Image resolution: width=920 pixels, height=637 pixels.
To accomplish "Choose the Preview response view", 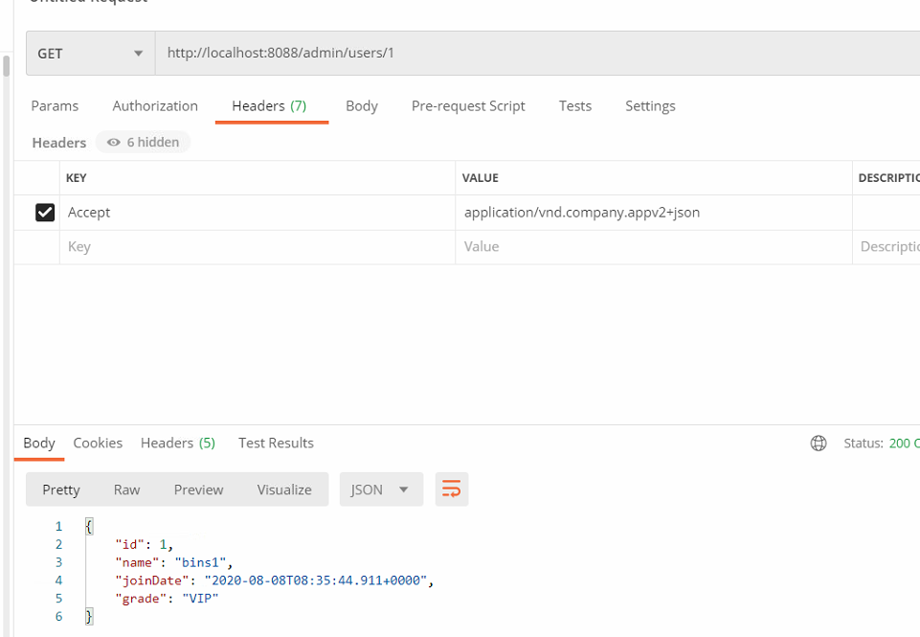I will pyautogui.click(x=198, y=489).
